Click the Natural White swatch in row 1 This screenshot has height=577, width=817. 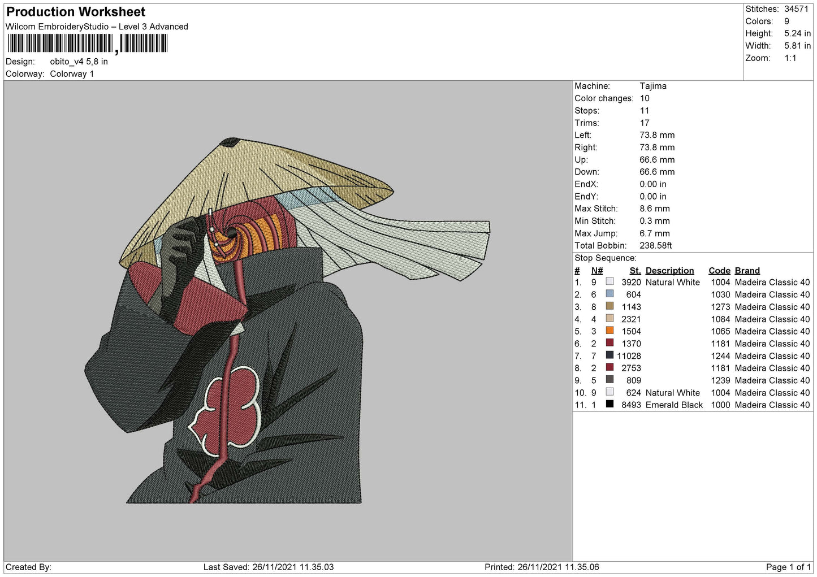coord(609,281)
